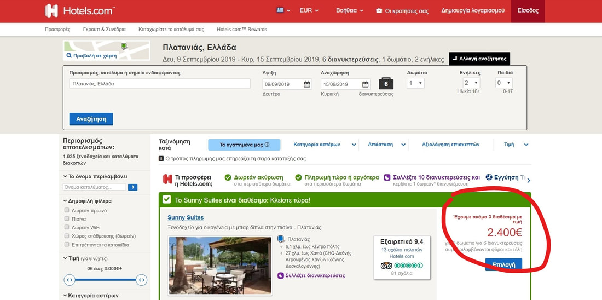
Task: Collapse the Κατηγορία αστέρων sidebar section
Action: (91, 296)
